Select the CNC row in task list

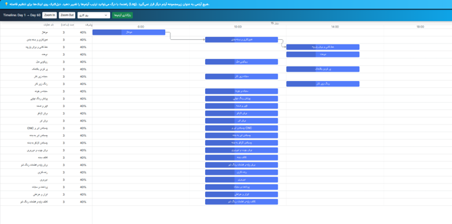pos(46,128)
